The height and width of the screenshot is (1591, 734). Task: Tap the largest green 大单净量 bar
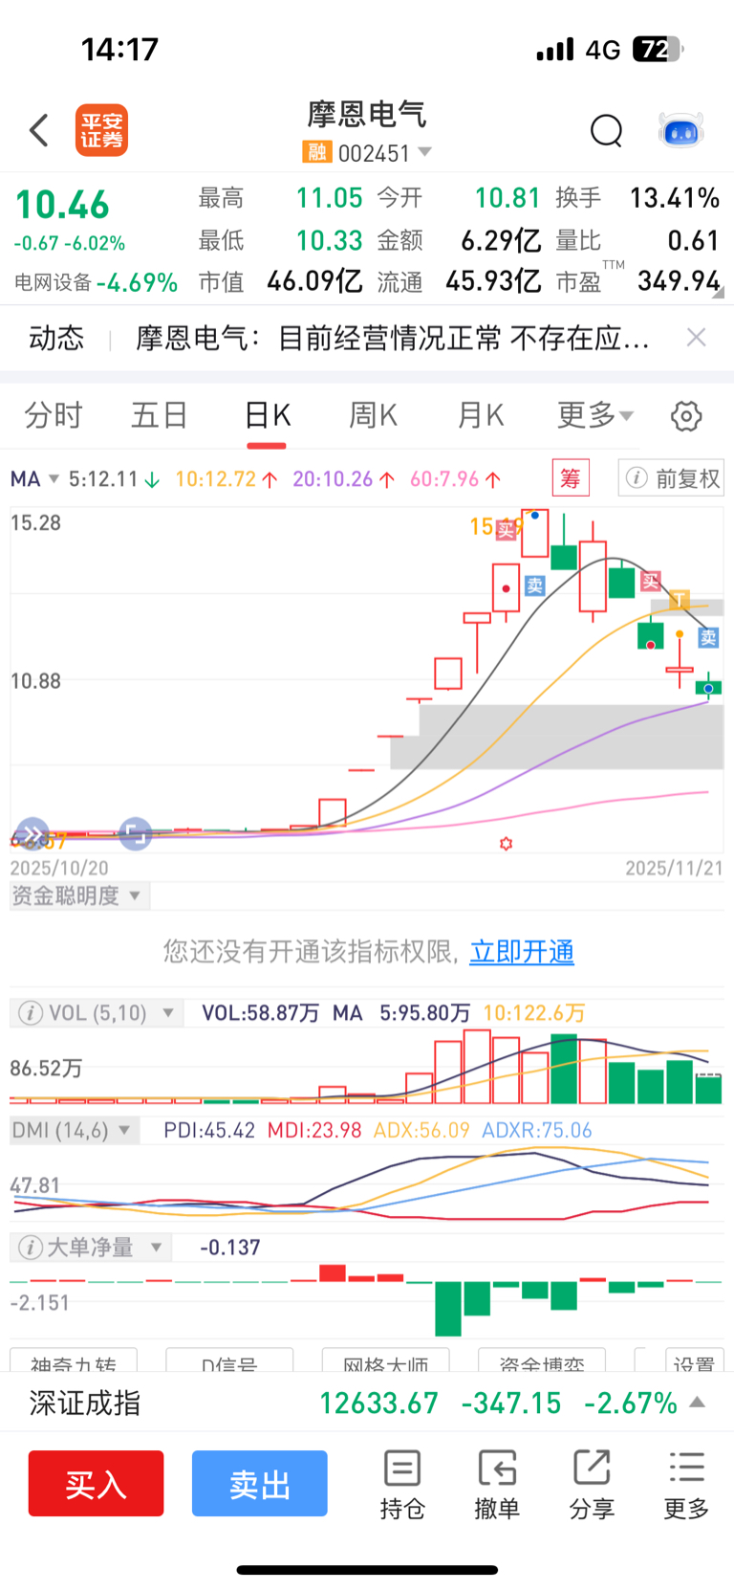coord(447,1309)
